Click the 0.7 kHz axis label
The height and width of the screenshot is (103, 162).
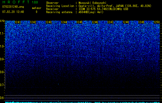(2, 85)
